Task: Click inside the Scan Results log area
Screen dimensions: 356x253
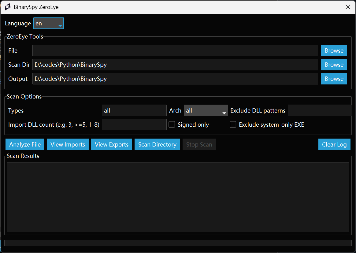Action: 178,197
